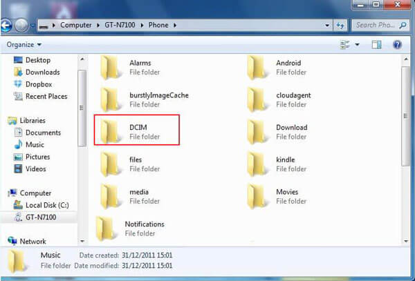Select the media folder icon

109,197
